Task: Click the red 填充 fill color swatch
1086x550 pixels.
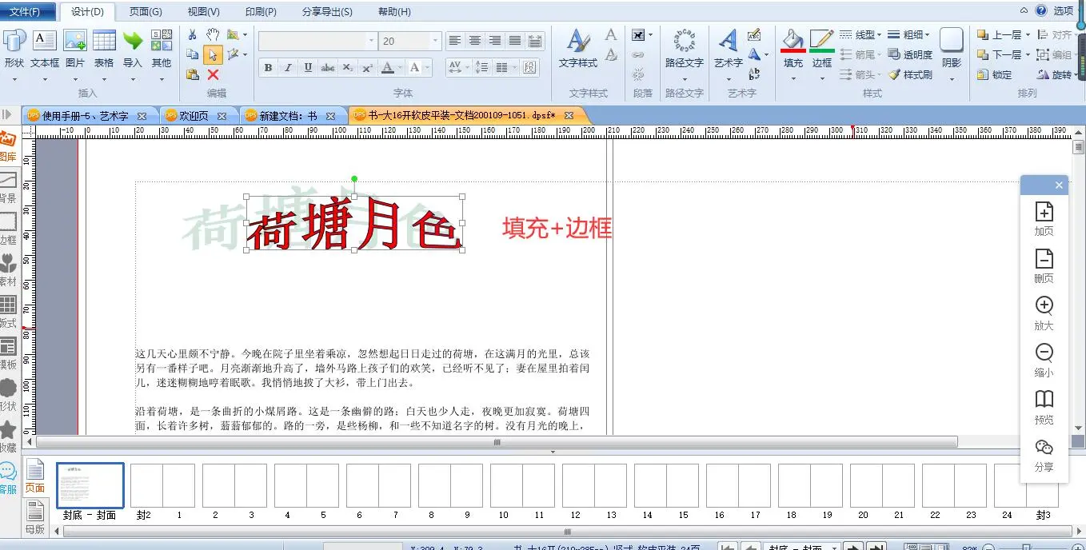Action: coord(793,50)
